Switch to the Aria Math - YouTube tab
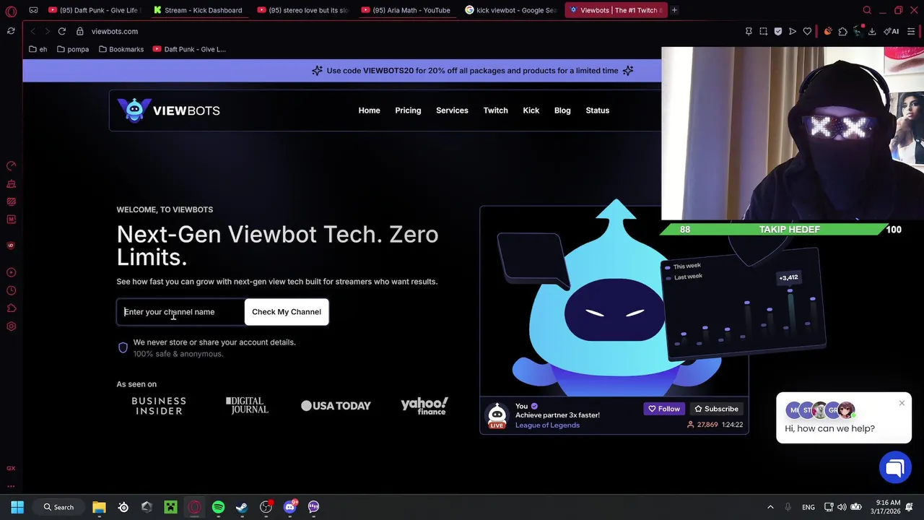The height and width of the screenshot is (520, 924). point(406,10)
